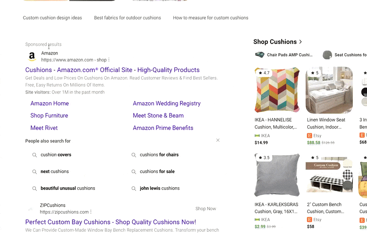Select the Chair Pads AMP Cushions chip
Image resolution: width=367 pixels, height=234 pixels.
coord(284,55)
